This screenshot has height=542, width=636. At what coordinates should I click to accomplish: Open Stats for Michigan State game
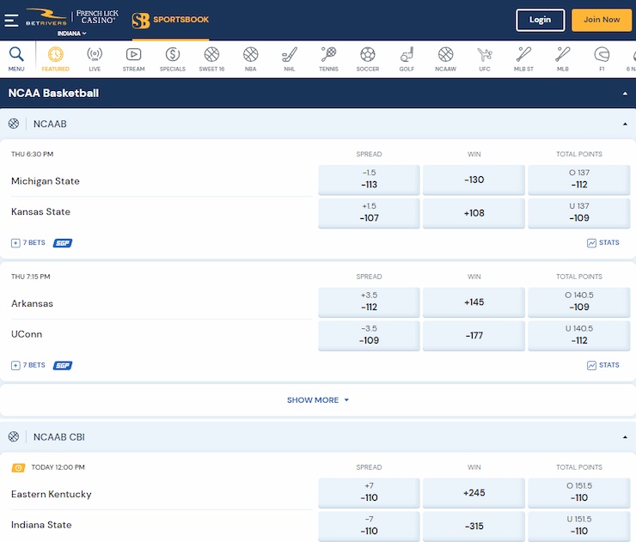(x=603, y=243)
